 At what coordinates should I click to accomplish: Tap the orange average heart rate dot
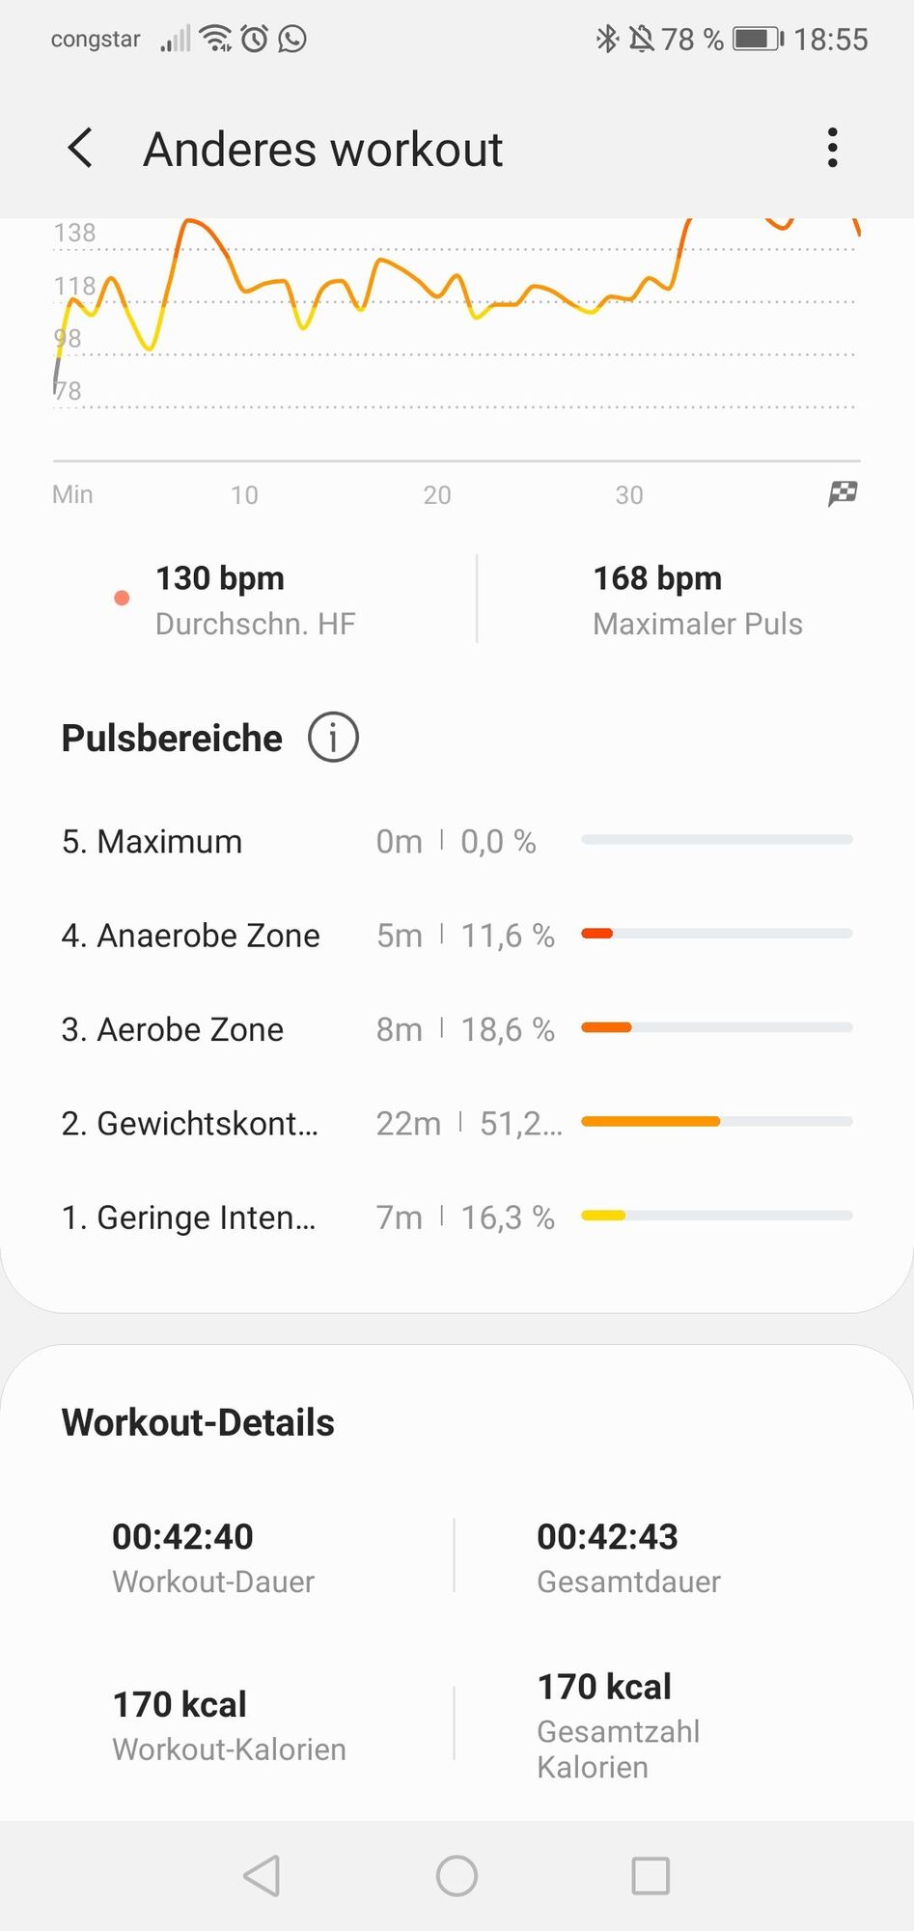coord(122,598)
